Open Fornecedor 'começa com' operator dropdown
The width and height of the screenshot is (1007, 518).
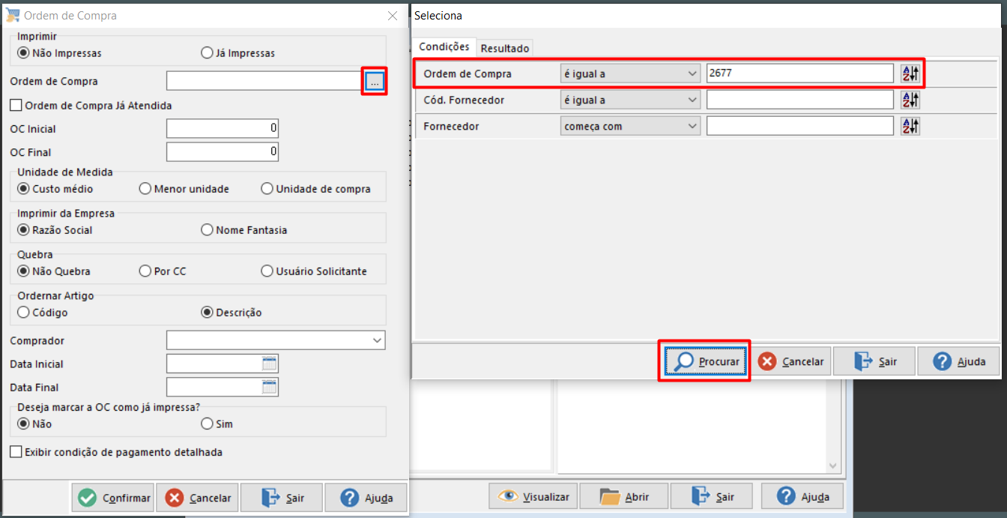[629, 126]
